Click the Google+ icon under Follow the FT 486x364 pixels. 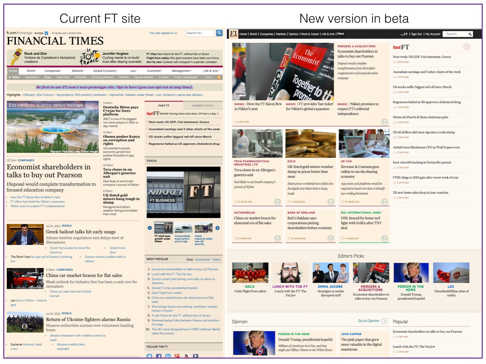pyautogui.click(x=177, y=356)
